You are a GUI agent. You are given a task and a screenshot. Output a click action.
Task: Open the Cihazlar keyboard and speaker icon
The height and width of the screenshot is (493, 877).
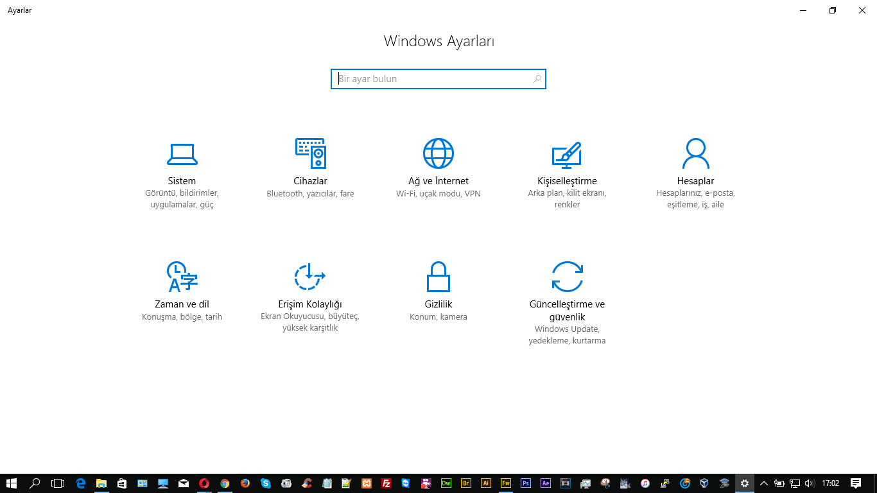310,153
